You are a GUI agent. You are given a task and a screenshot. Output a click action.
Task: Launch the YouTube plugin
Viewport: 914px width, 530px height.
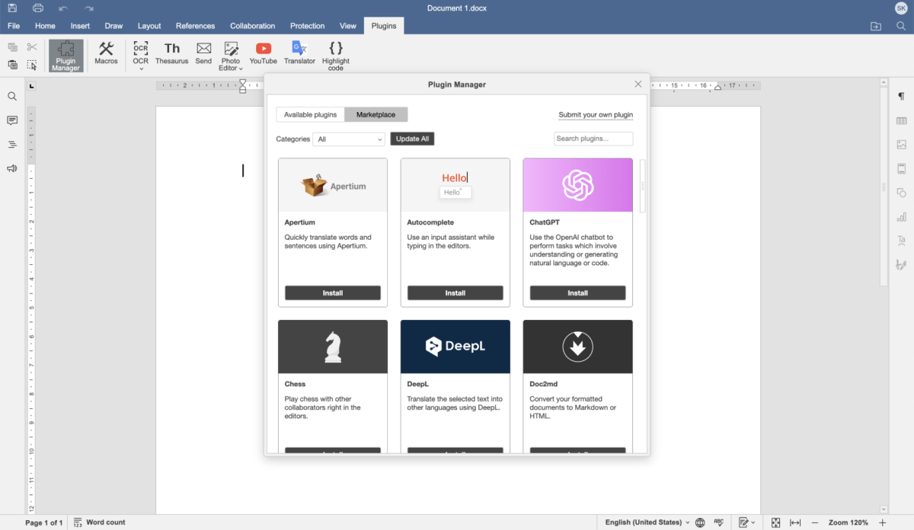click(x=264, y=53)
